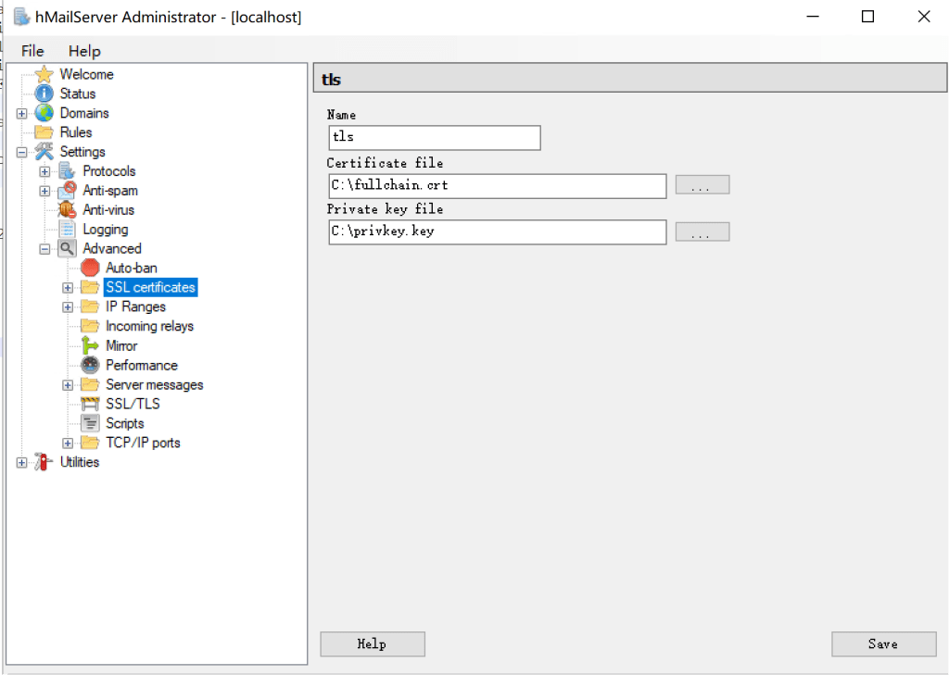Click the Auto-ban red stop icon

[x=90, y=268]
